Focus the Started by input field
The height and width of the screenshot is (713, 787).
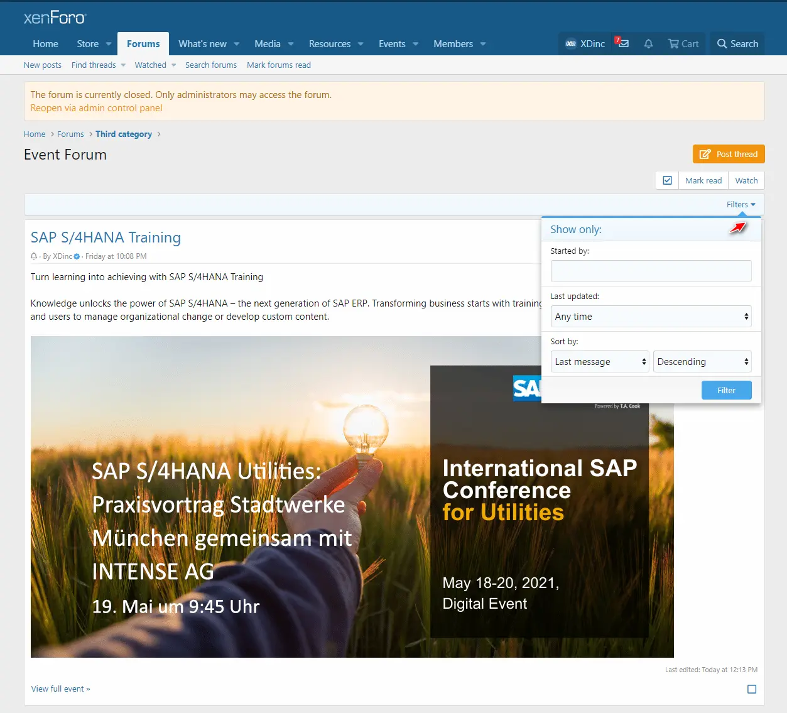tap(651, 271)
